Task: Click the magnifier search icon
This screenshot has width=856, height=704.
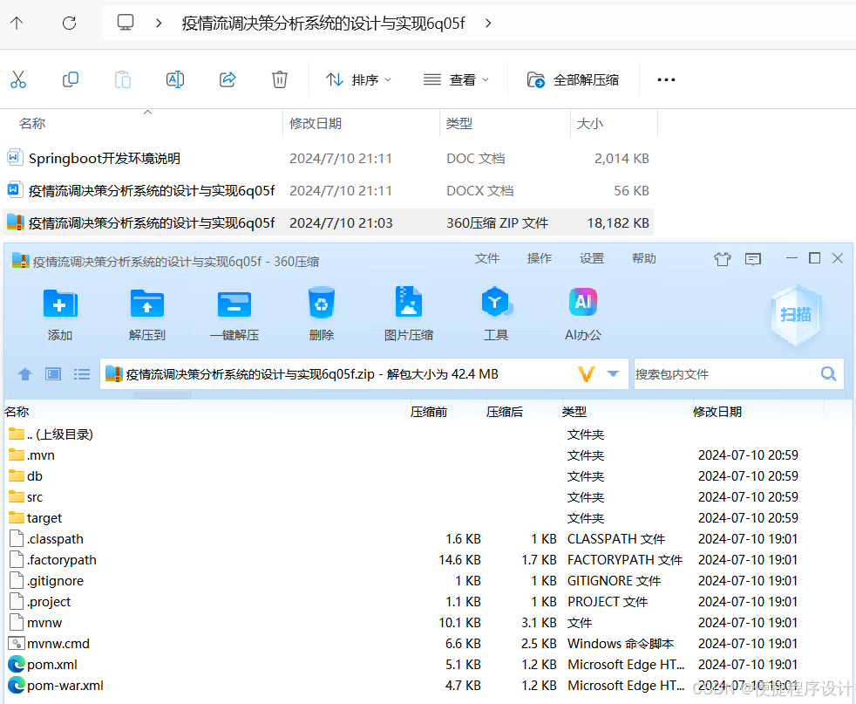Action: click(x=829, y=373)
